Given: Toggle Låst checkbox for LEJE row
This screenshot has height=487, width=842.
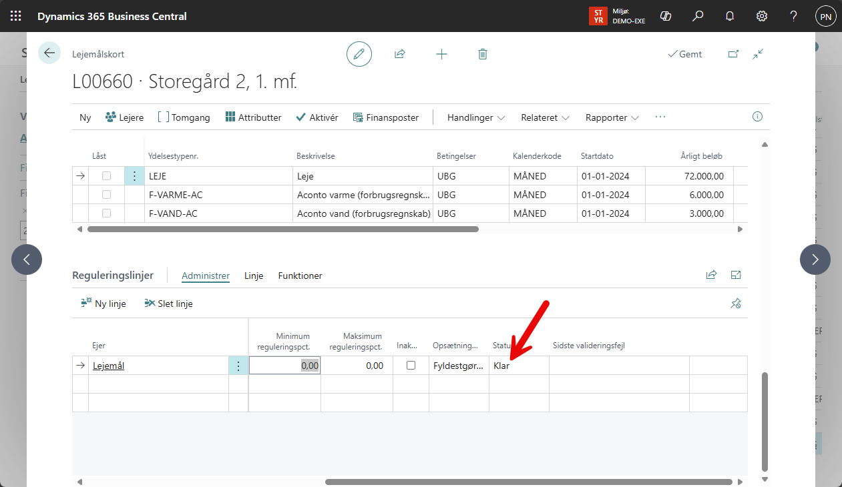Looking at the screenshot, I should 106,176.
